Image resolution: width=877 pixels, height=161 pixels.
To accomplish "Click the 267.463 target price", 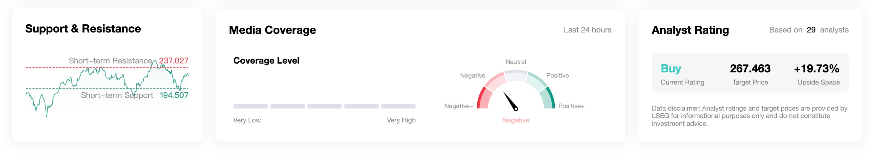I will (x=750, y=69).
